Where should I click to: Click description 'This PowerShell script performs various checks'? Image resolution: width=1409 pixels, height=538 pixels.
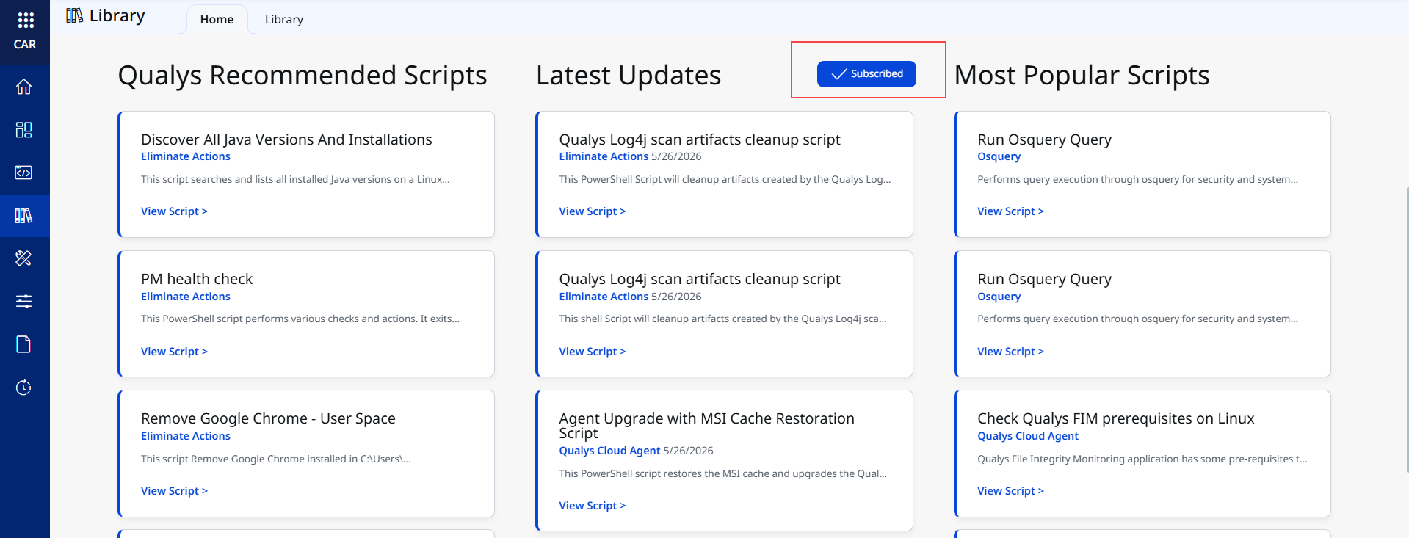300,319
